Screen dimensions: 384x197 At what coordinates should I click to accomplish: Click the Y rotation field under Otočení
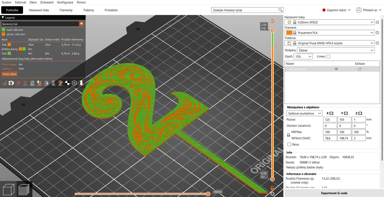point(344,126)
